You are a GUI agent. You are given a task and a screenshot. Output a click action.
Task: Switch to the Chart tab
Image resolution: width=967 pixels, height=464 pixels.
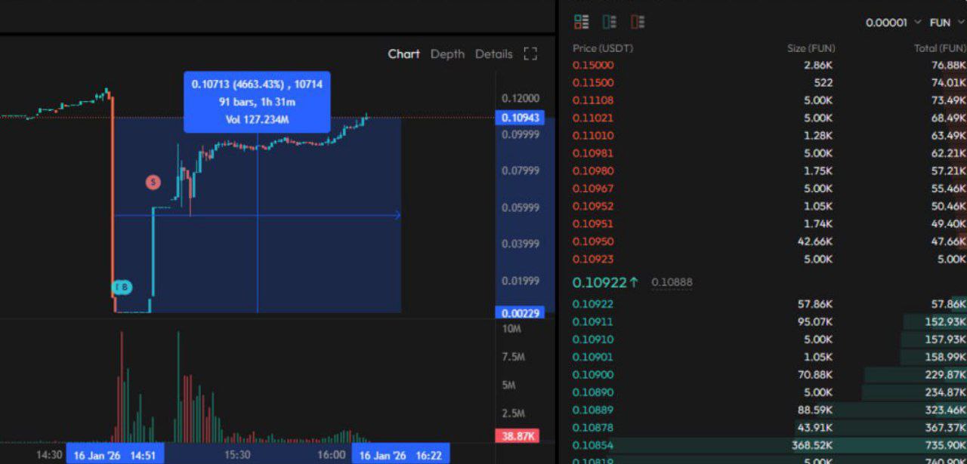(x=403, y=54)
